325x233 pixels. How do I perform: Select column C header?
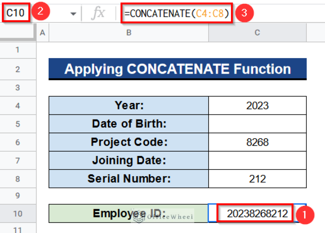[257, 33]
